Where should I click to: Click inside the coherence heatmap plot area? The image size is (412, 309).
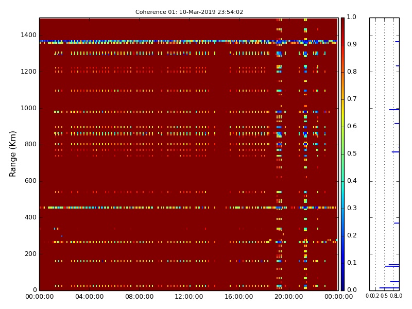pos(188,154)
